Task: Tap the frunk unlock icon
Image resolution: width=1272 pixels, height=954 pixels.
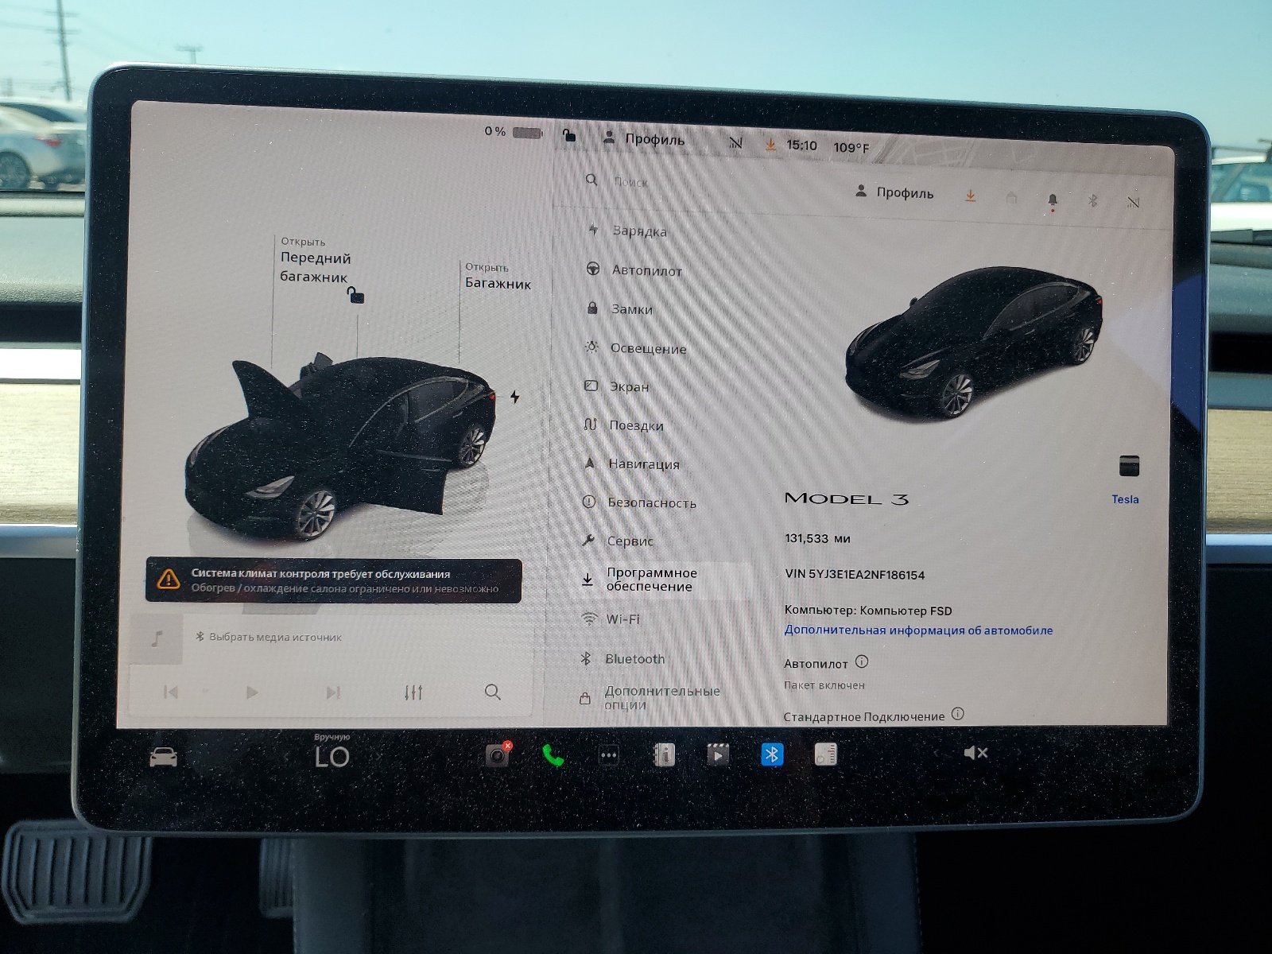Action: 355,295
